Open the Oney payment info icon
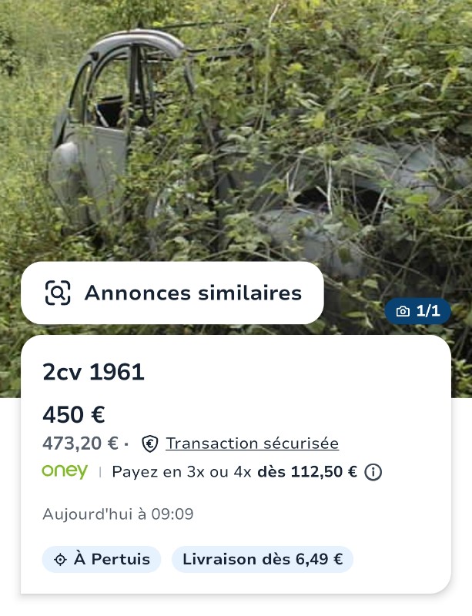 point(373,472)
